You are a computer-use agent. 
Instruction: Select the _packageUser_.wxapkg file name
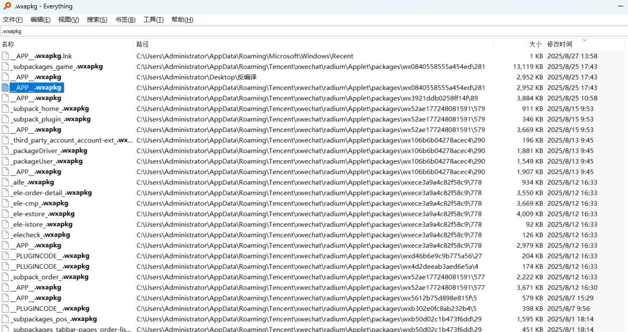[47, 162]
